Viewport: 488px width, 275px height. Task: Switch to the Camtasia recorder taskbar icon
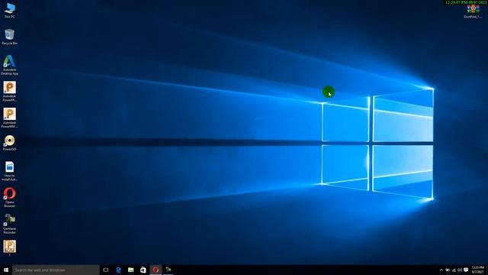tap(169, 270)
